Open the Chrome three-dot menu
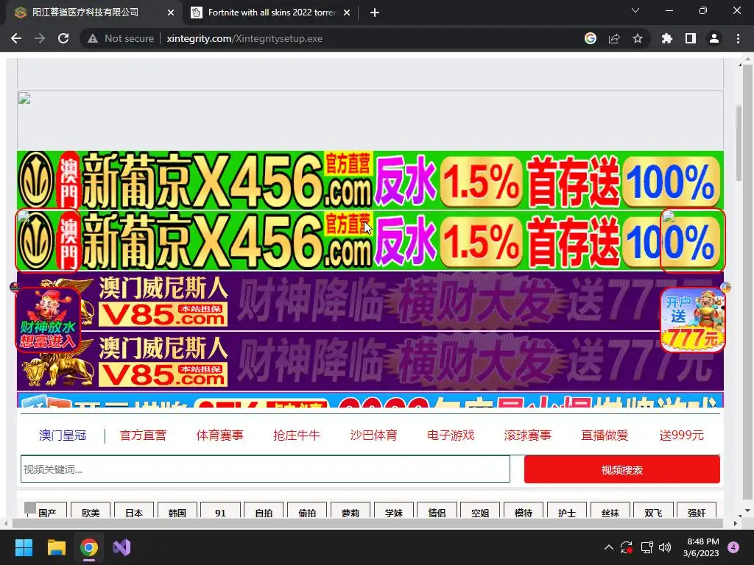Image resolution: width=754 pixels, height=565 pixels. [x=738, y=38]
